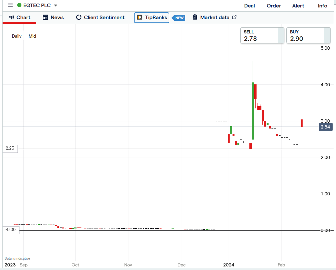Click the EQTEC PLC instrument name
This screenshot has height=270, width=336.
(37, 6)
